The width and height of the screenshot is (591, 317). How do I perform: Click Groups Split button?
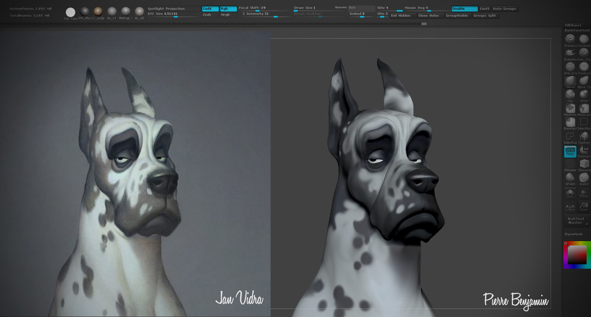point(486,16)
